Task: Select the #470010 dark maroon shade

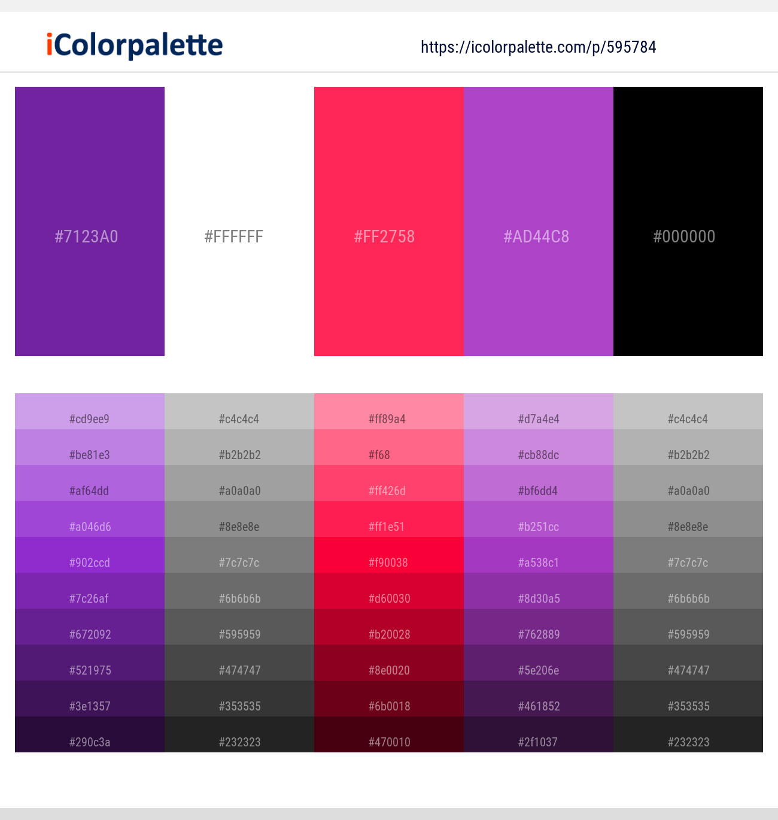Action: tap(389, 735)
